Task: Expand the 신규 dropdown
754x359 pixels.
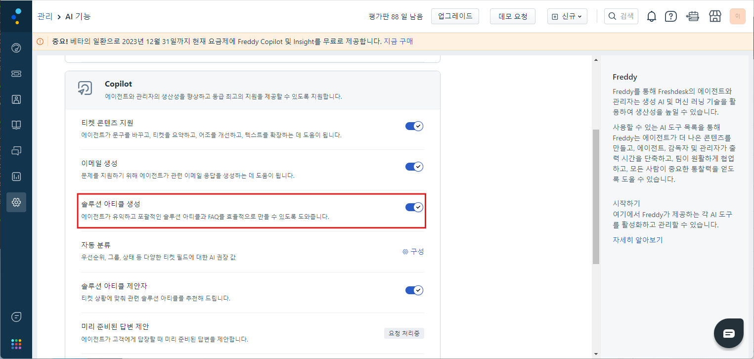Action: (567, 16)
